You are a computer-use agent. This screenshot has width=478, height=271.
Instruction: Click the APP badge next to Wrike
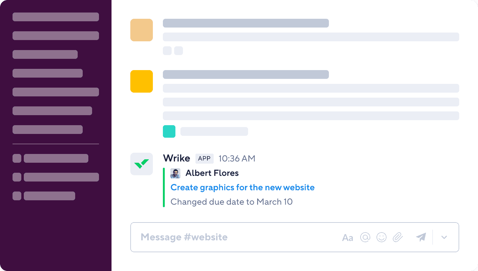(204, 159)
